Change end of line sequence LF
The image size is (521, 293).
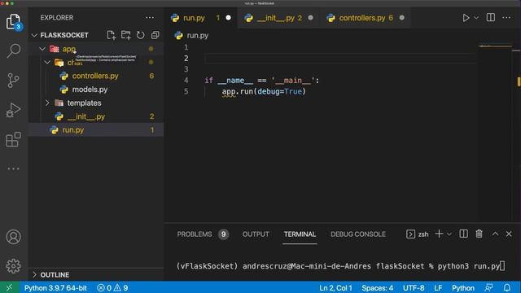tap(438, 287)
